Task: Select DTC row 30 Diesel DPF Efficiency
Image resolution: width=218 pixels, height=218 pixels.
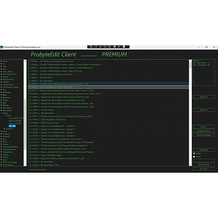Action: (109, 158)
